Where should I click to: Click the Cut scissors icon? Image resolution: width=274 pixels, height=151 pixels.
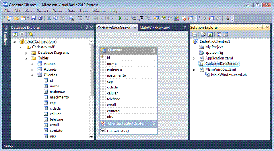tap(48, 18)
